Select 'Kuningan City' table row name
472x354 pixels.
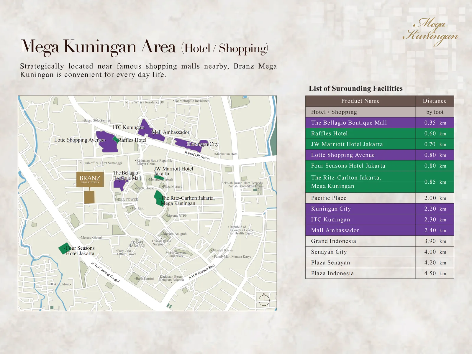click(x=331, y=209)
